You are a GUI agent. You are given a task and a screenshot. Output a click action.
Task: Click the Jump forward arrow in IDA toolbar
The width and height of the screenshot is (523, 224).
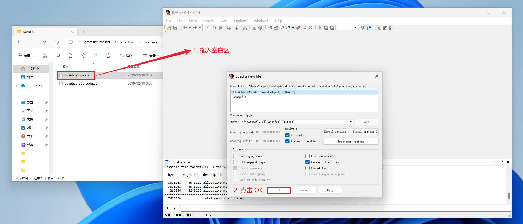pos(195,28)
